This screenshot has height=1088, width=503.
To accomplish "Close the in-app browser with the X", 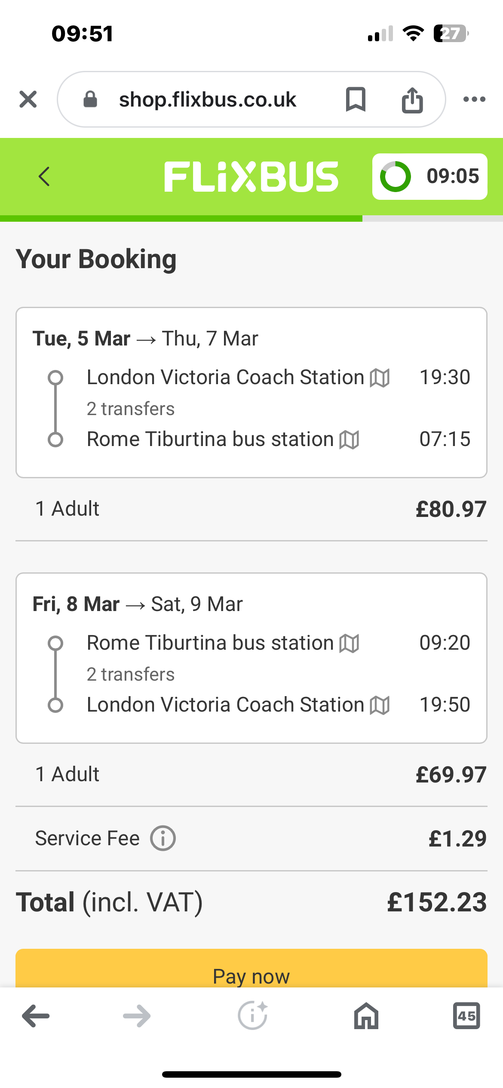I will pos(28,99).
